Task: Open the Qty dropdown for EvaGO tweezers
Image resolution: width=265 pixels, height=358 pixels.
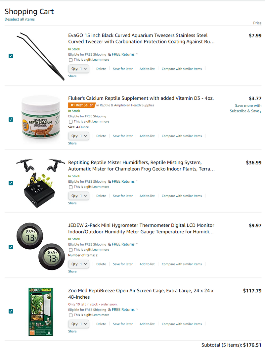Action: pos(79,69)
